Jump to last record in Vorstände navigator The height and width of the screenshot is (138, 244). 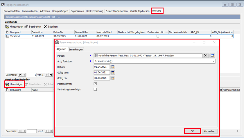[x=51, y=75]
